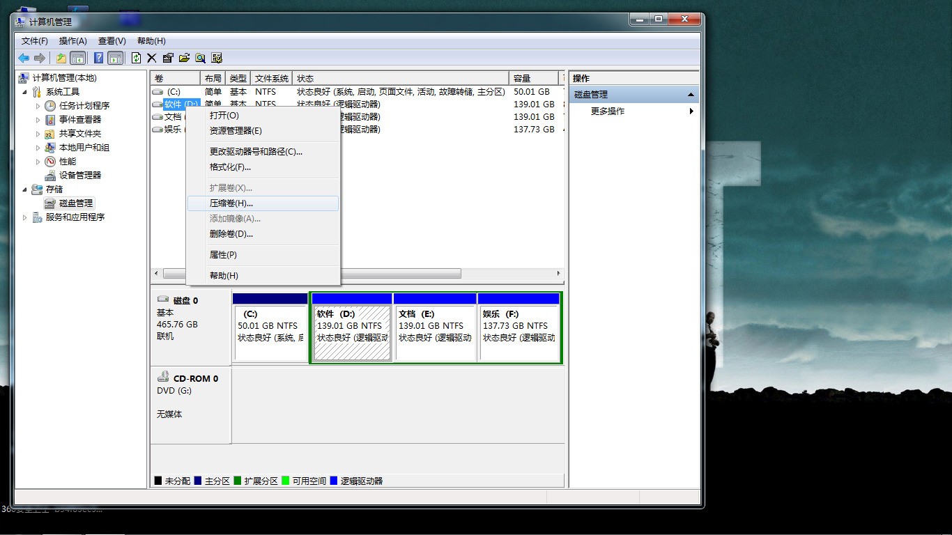Toggle the show/hide action pane button
This screenshot has width=952, height=535.
click(115, 58)
